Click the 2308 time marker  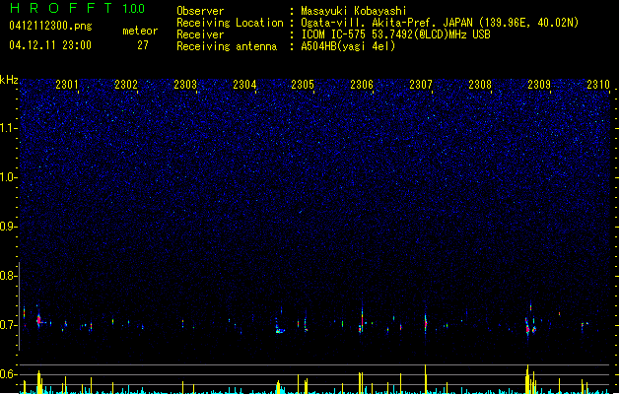[480, 85]
